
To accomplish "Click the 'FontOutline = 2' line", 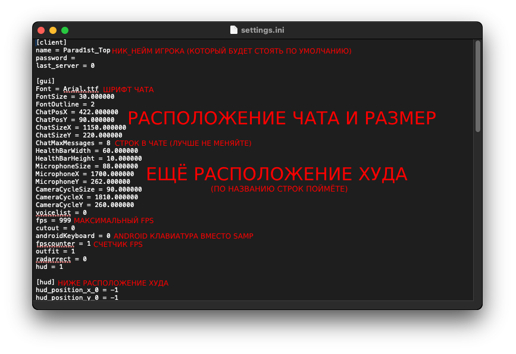I will [x=65, y=104].
